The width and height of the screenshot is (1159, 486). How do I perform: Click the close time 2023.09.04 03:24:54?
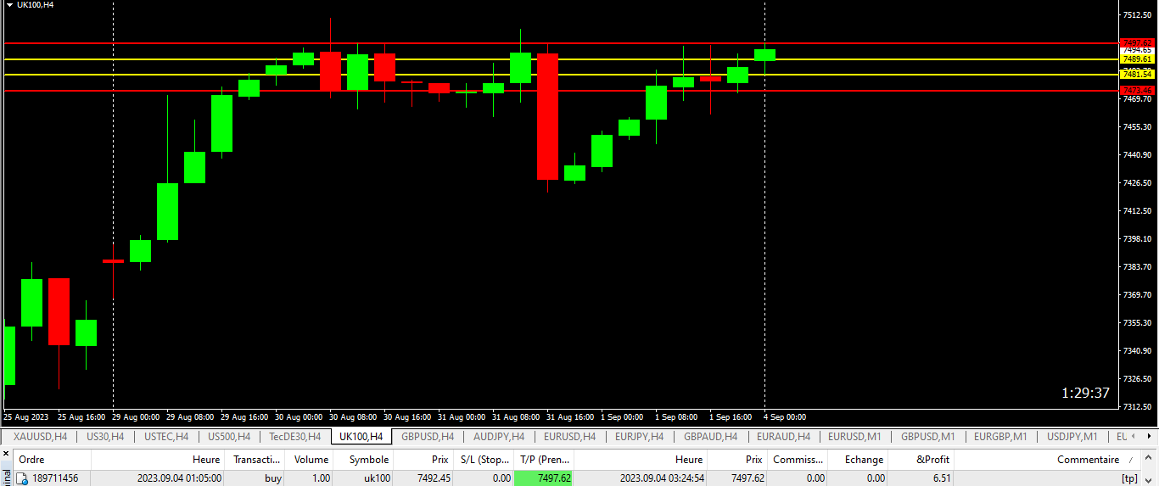[x=662, y=478]
